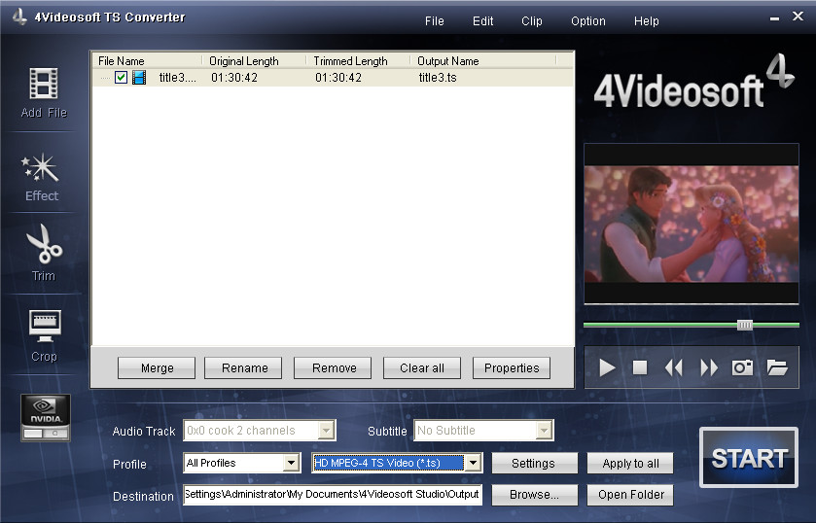Expand the Audio Track dropdown
Image resolution: width=816 pixels, height=523 pixels.
pyautogui.click(x=326, y=431)
